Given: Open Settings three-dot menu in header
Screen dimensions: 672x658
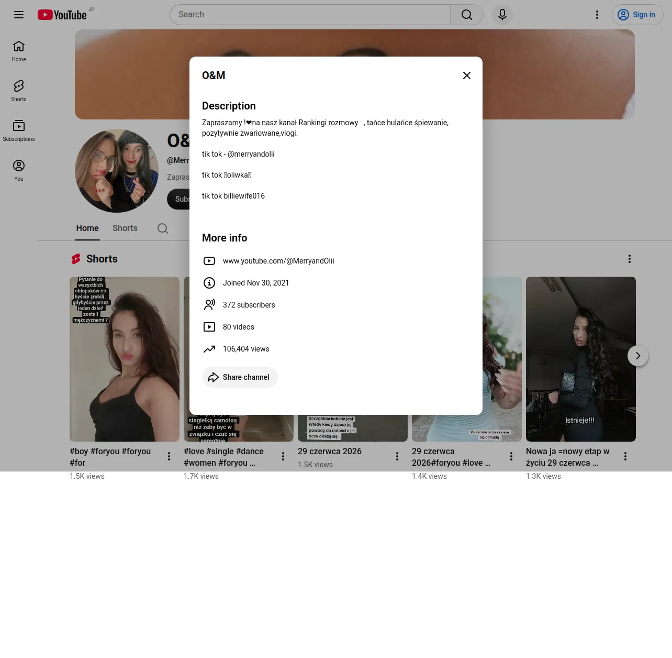Looking at the screenshot, I should (597, 15).
